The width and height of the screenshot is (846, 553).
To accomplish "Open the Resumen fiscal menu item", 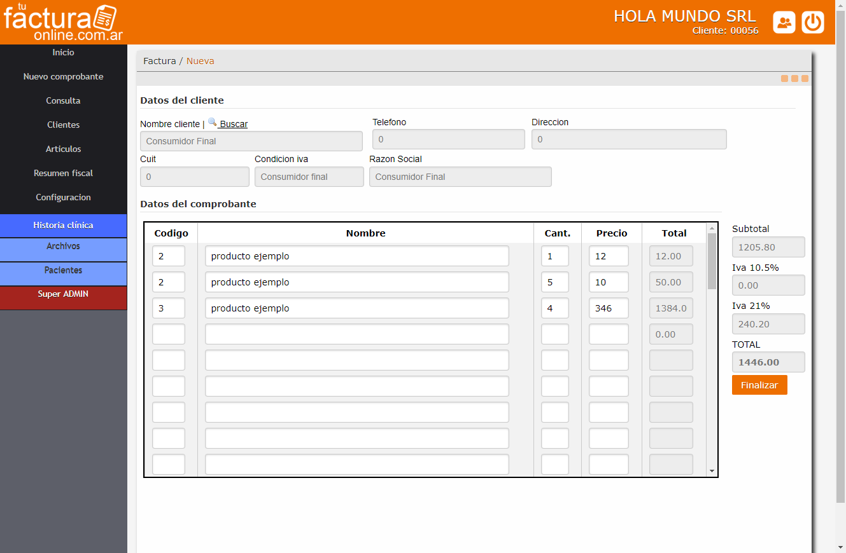I will click(63, 173).
